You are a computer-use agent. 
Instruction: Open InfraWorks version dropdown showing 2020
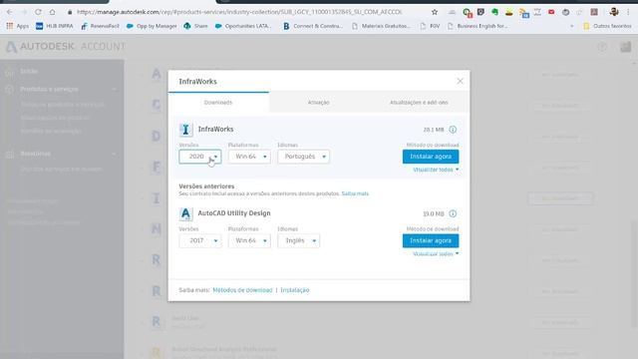[x=200, y=157]
